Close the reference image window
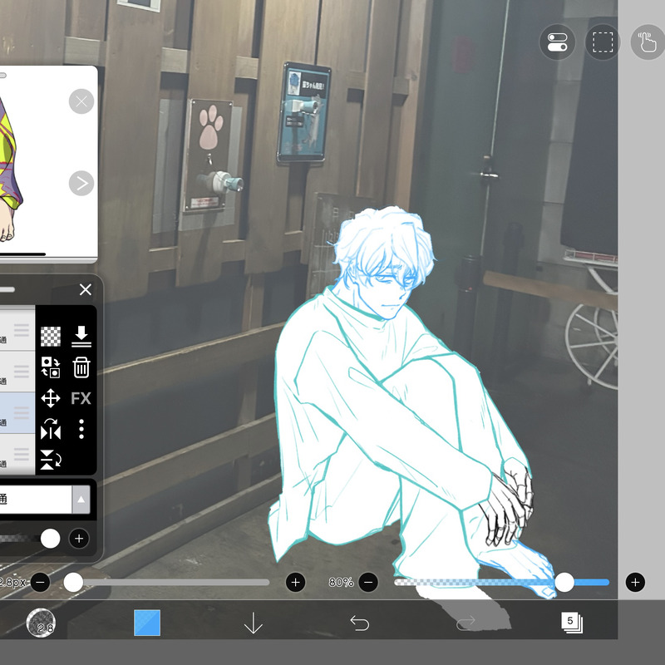 tap(81, 101)
